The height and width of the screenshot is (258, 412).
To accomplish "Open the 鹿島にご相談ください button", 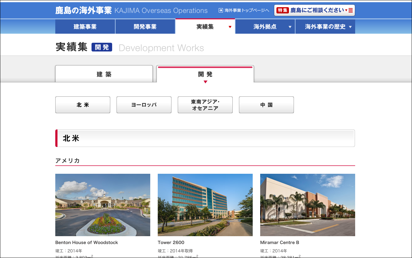I will (315, 10).
